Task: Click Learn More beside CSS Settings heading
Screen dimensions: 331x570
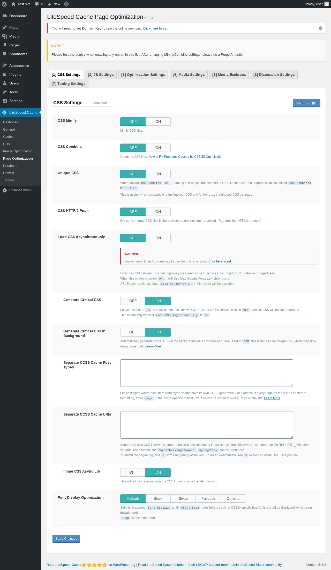Action: (100, 103)
